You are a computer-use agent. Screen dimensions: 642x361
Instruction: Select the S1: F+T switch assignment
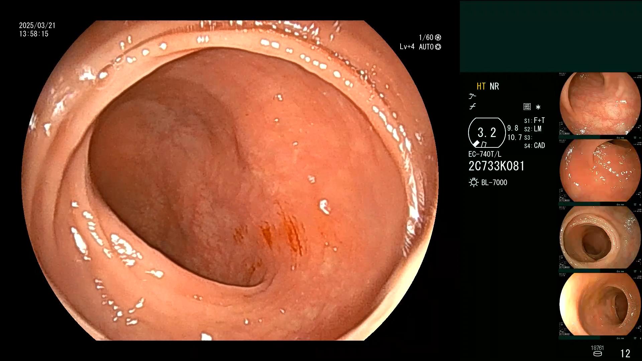click(534, 120)
